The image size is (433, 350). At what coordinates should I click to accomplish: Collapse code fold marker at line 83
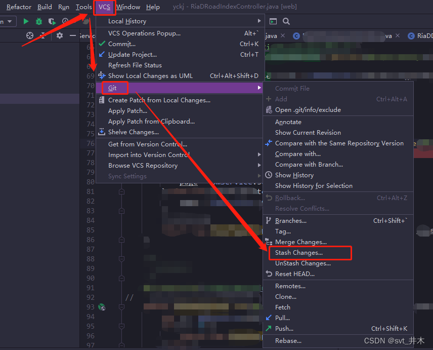coord(121,211)
